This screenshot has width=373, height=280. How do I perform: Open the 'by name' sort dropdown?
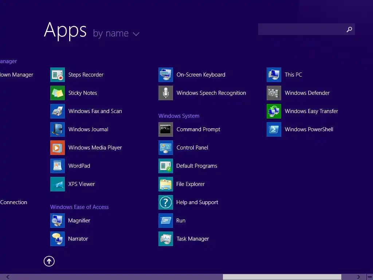point(116,34)
